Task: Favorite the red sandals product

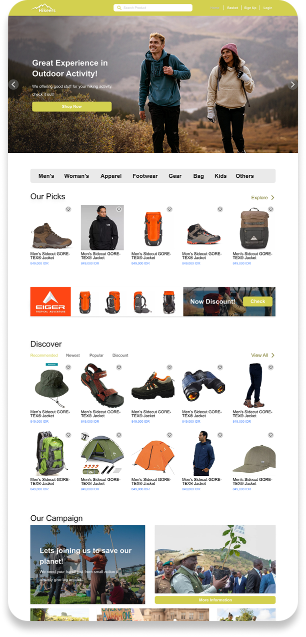Action: click(119, 368)
